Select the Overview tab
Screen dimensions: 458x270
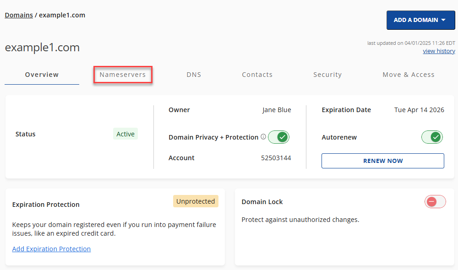pos(42,75)
